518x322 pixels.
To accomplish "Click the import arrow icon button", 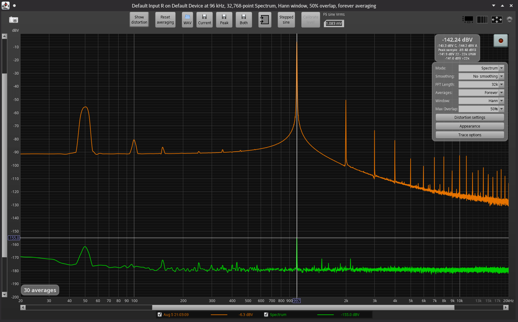I will coord(265,20).
